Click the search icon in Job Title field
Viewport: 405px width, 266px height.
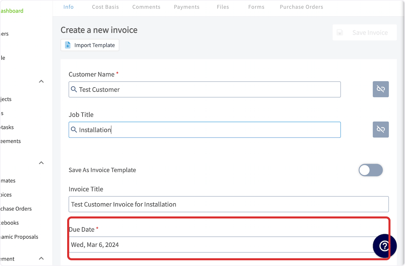pos(74,130)
